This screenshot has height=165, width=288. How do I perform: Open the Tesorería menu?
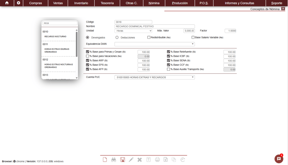(x=107, y=3)
